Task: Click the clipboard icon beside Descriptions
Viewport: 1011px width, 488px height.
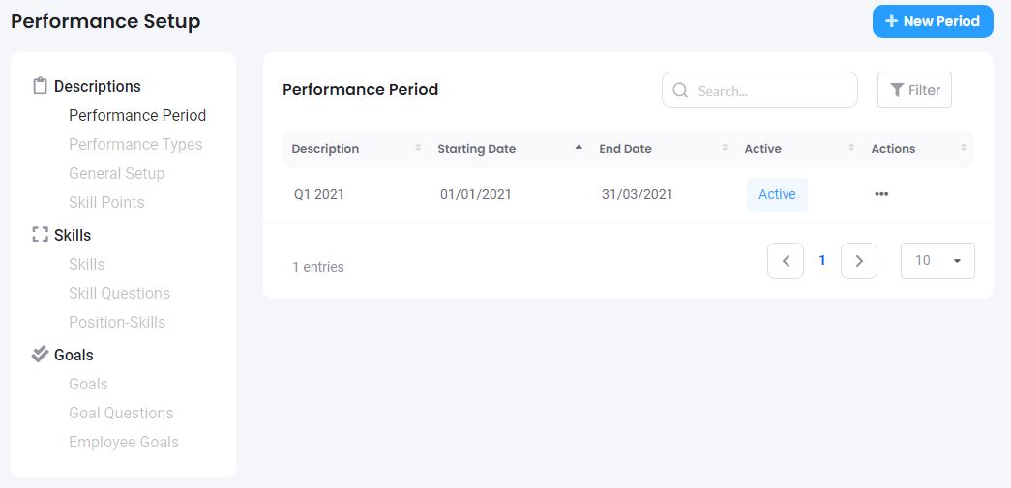Action: click(40, 86)
